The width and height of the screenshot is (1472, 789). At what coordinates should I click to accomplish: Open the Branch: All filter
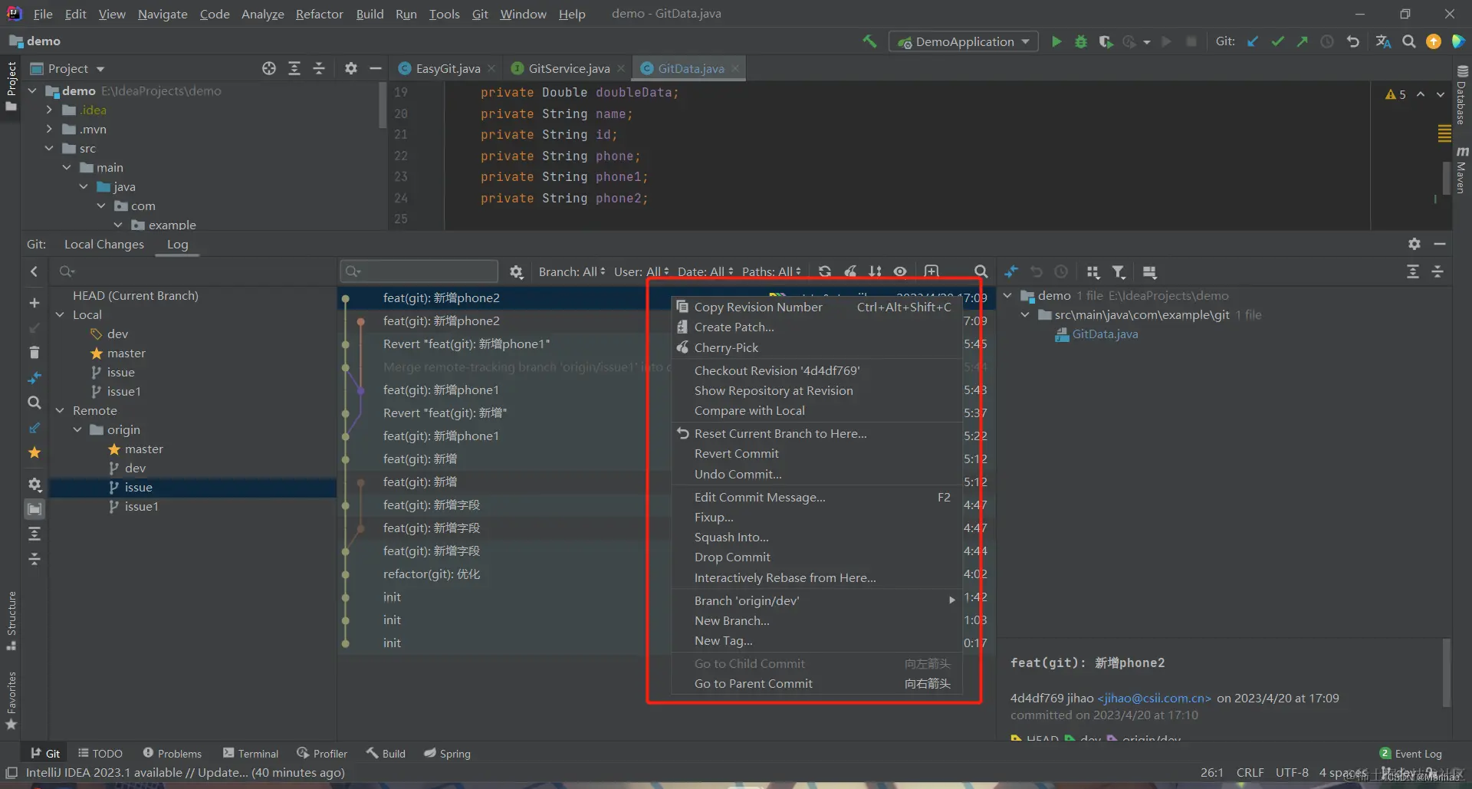571,271
